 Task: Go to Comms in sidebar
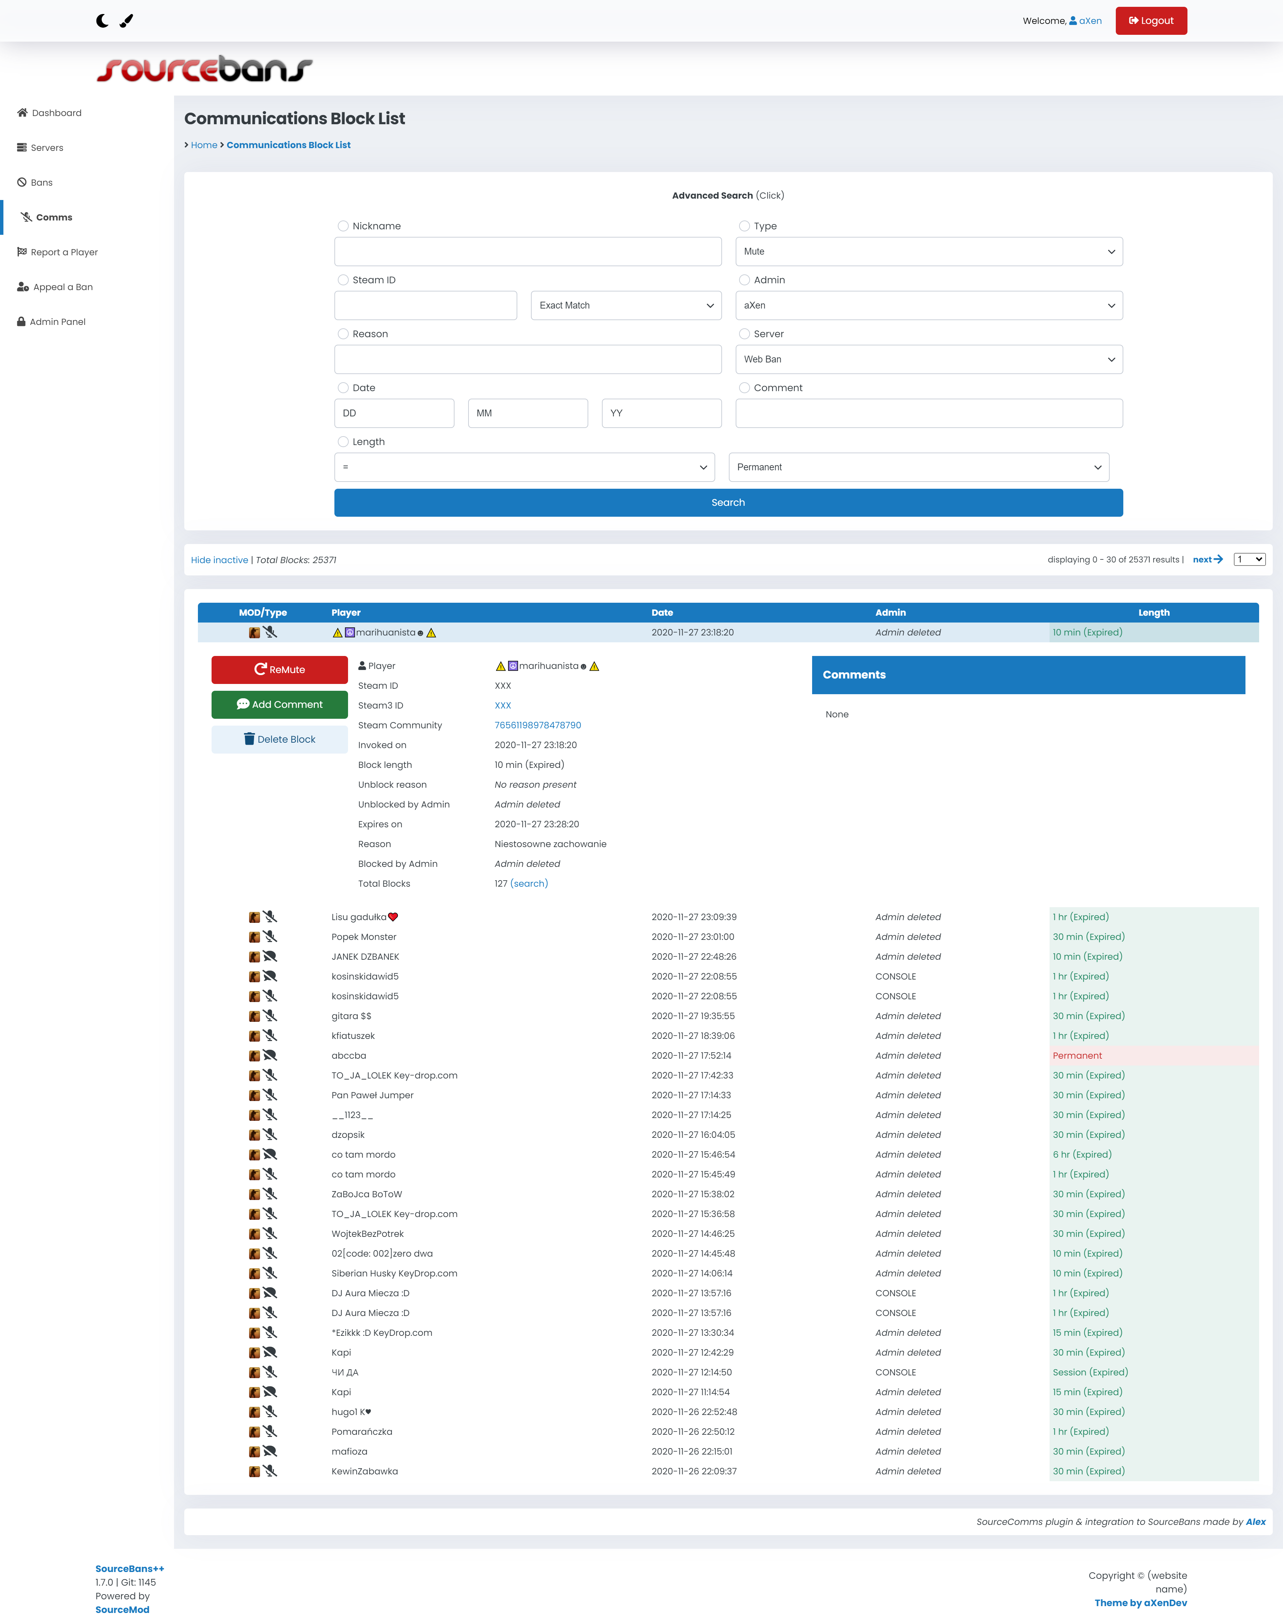pos(54,217)
